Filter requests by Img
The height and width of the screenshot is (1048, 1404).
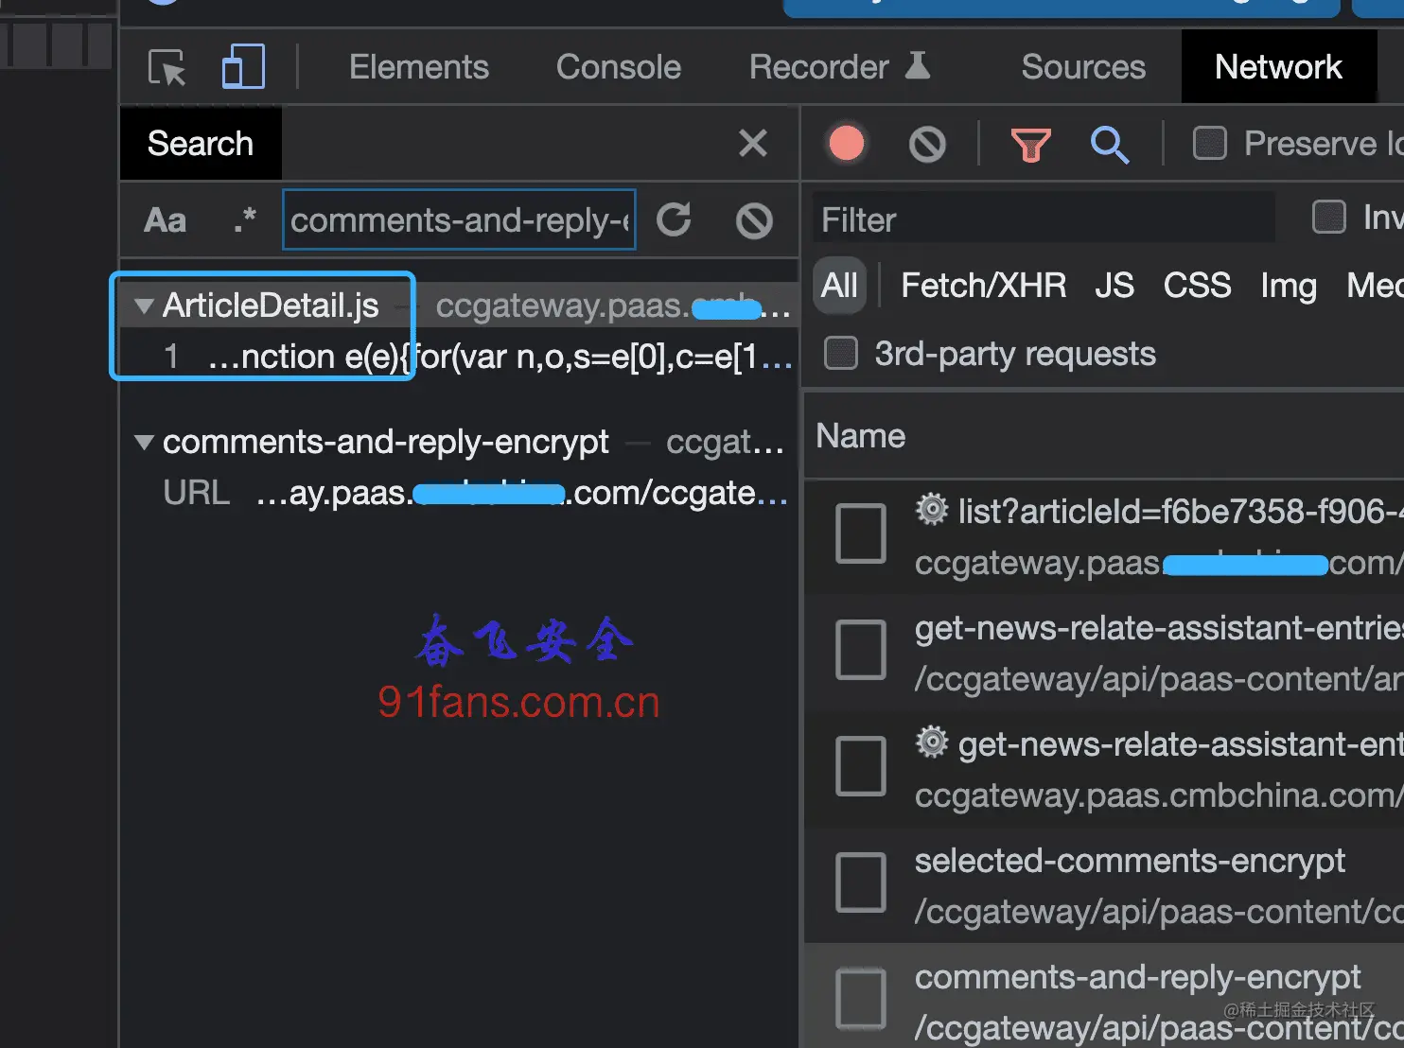point(1288,286)
